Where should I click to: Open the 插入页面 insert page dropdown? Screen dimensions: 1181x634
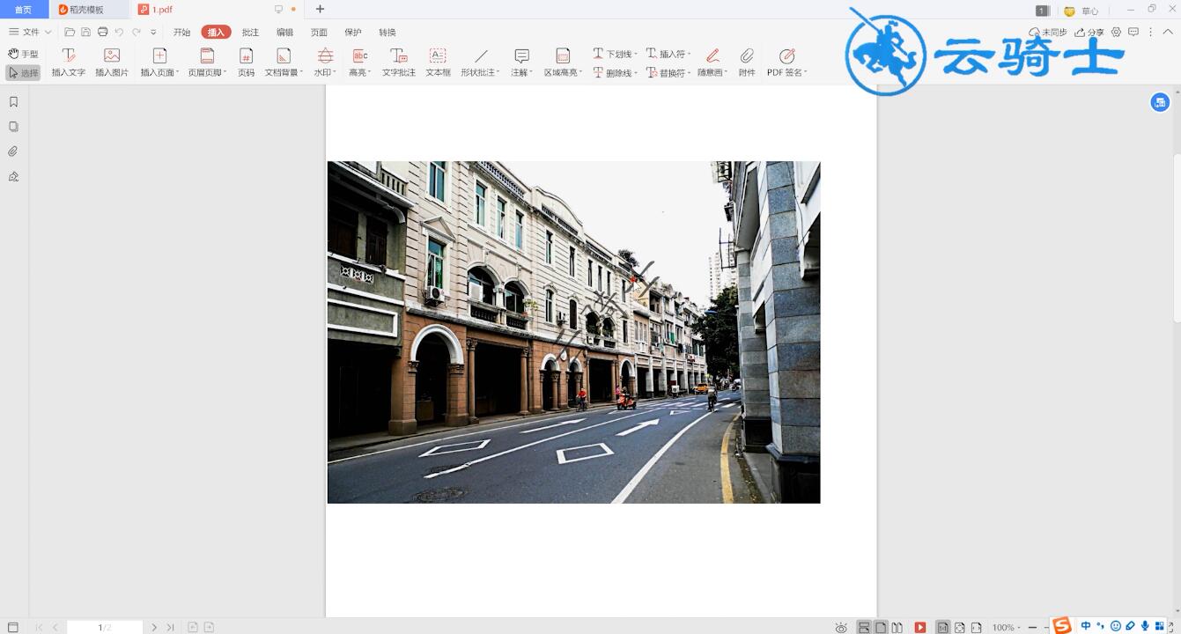[159, 63]
